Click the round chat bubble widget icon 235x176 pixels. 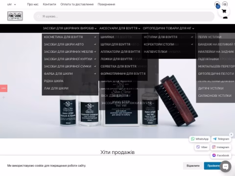(225, 166)
